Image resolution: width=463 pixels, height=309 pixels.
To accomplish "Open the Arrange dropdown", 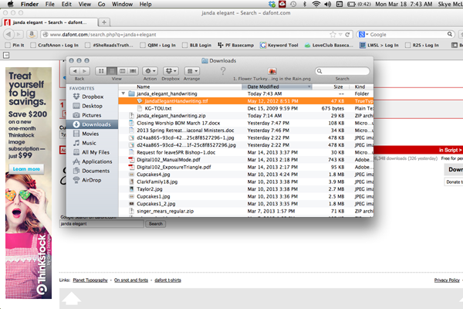I will (x=192, y=71).
